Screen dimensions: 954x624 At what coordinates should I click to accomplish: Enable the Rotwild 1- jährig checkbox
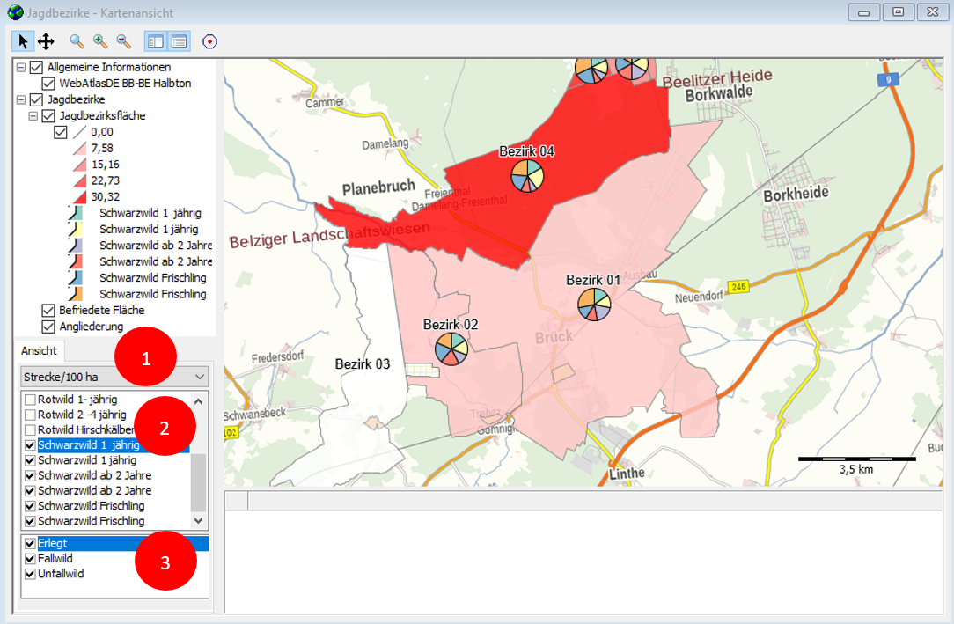pyautogui.click(x=31, y=400)
